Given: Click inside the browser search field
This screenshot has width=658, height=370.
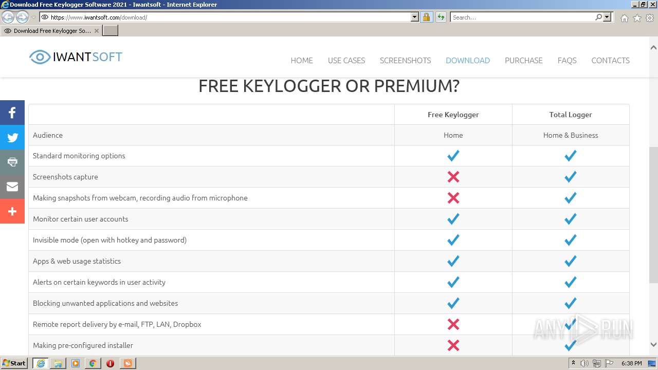Looking at the screenshot, I should [x=522, y=17].
